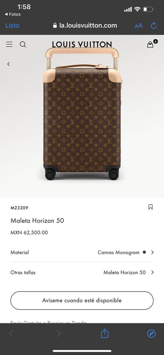164x355 pixels.
Task: Reload the page with the refresh icon
Action: [154, 25]
